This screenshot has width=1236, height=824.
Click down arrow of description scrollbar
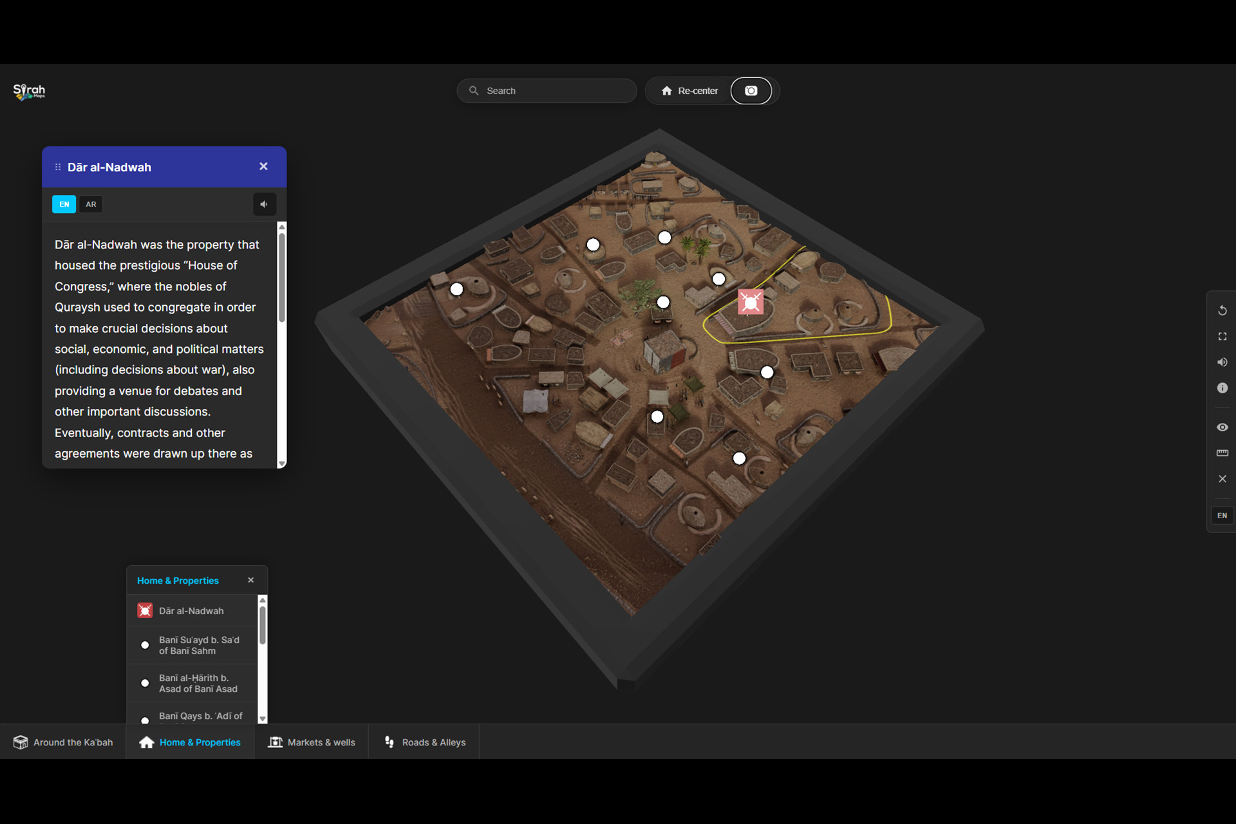281,464
